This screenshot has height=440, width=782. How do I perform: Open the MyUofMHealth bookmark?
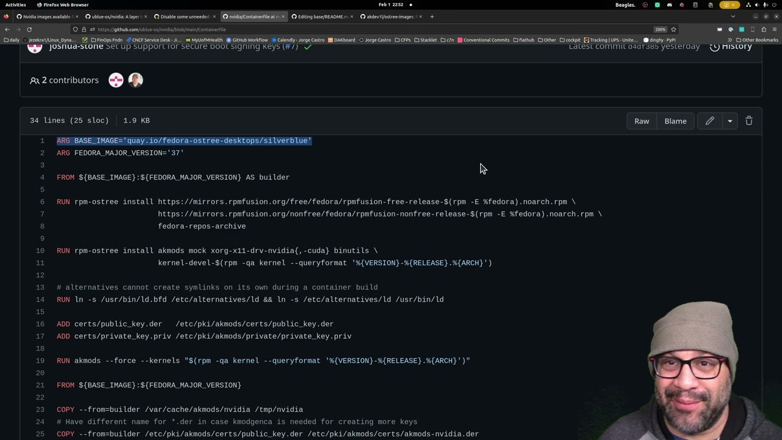click(x=204, y=40)
